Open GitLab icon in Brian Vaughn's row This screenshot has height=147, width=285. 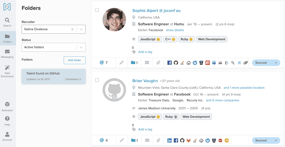pos(188,140)
